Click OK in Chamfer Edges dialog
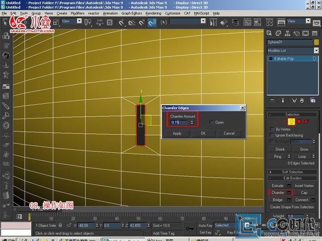Viewport: 322px width, 241px height. click(203, 133)
